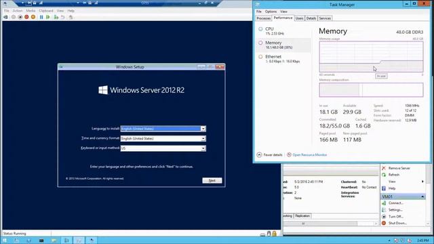Click the Open Resource Monitor link
Viewport: 434px width, 244px height.
310,155
